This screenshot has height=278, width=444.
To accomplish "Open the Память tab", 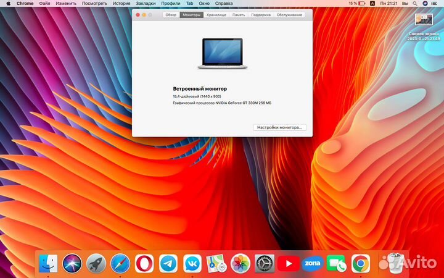I will [239, 15].
